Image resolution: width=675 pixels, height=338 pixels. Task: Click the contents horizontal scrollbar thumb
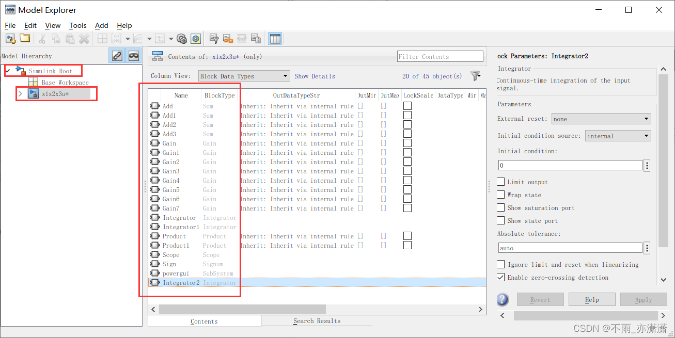tap(242, 309)
